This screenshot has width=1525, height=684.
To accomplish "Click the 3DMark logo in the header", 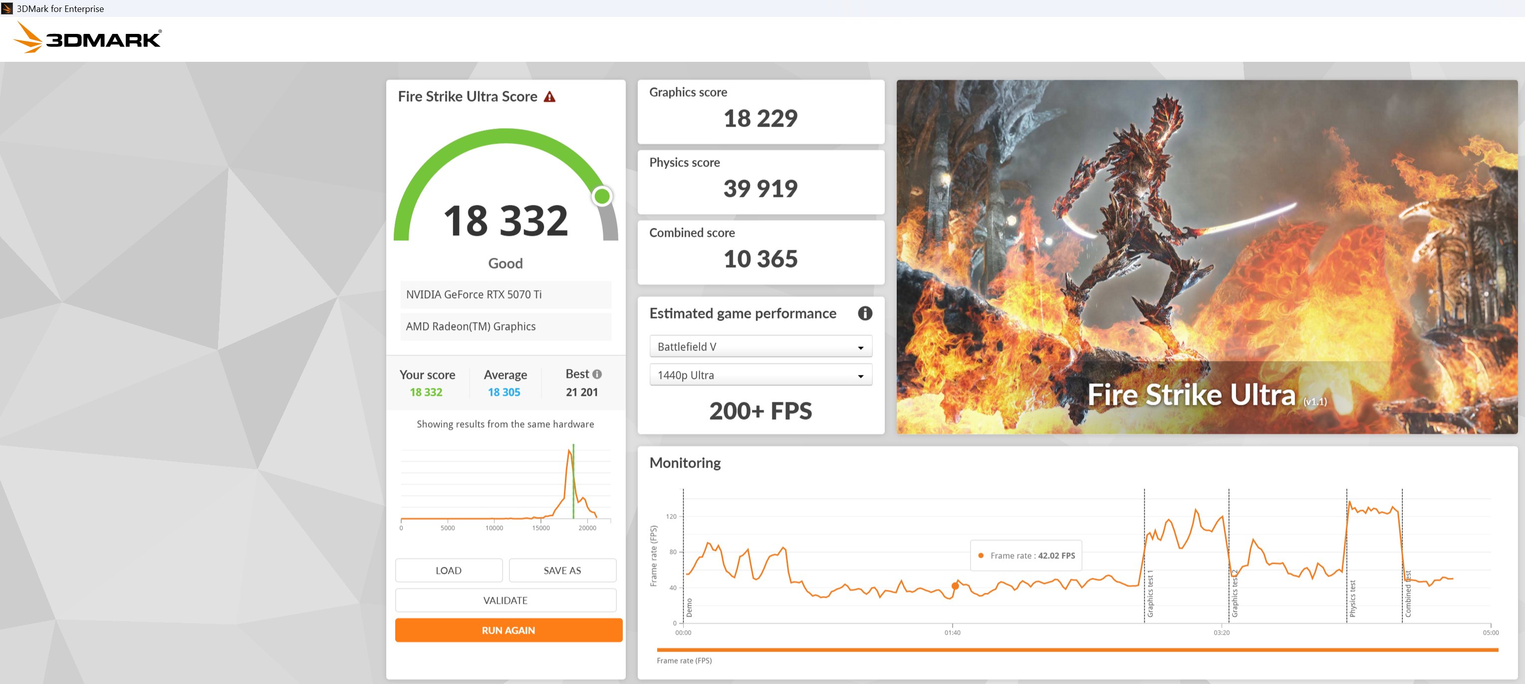I will pos(87,38).
